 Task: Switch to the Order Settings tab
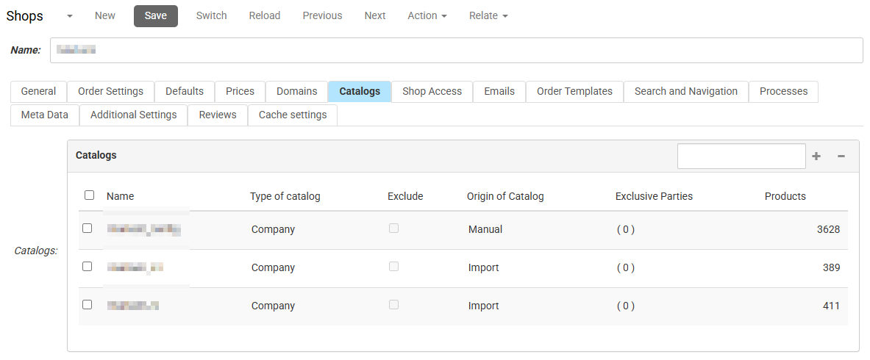click(110, 91)
